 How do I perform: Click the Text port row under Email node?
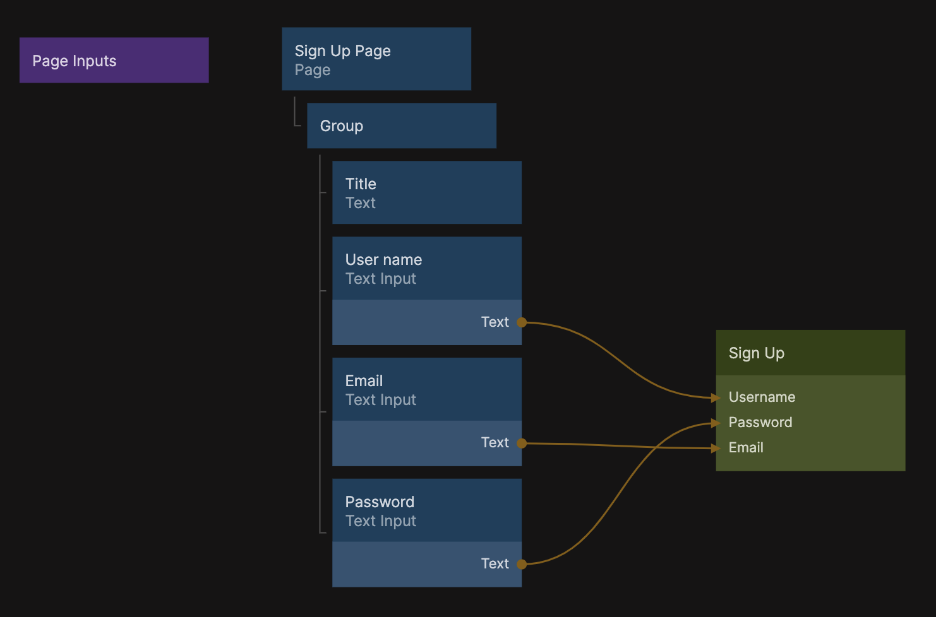pyautogui.click(x=426, y=444)
